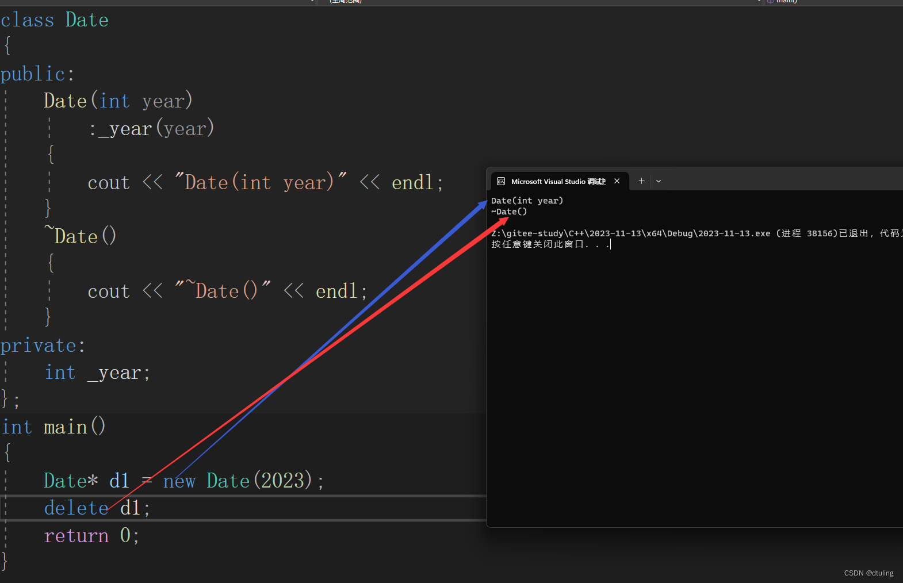Screen dimensions: 903x583
Task: Click the ':_year(year)' initializer list line
Action: coord(151,128)
